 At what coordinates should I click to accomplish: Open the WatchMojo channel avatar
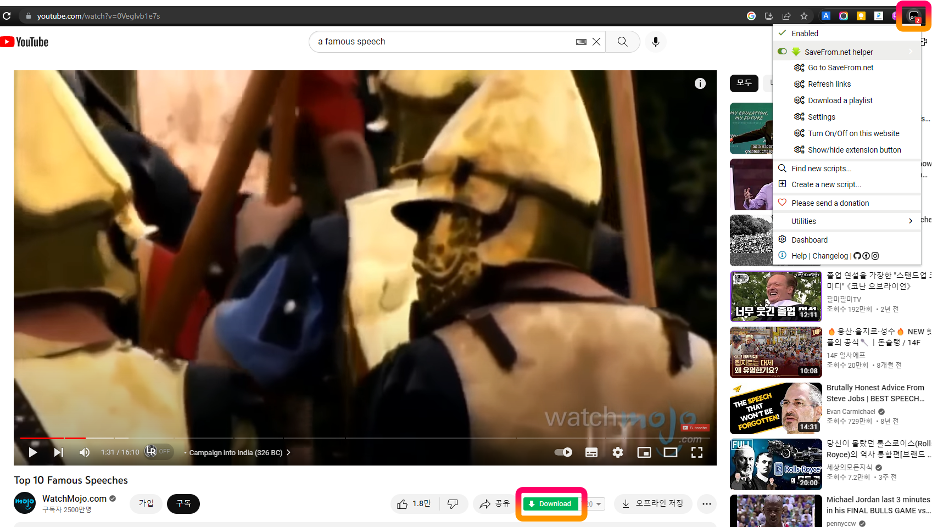[25, 503]
